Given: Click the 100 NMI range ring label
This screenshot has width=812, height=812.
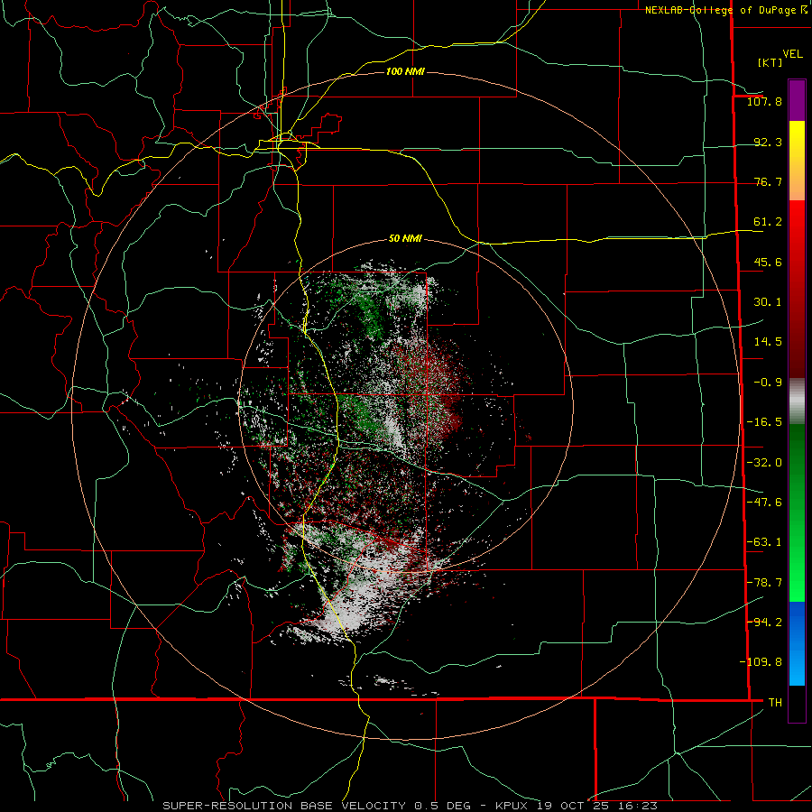Looking at the screenshot, I should [x=405, y=71].
